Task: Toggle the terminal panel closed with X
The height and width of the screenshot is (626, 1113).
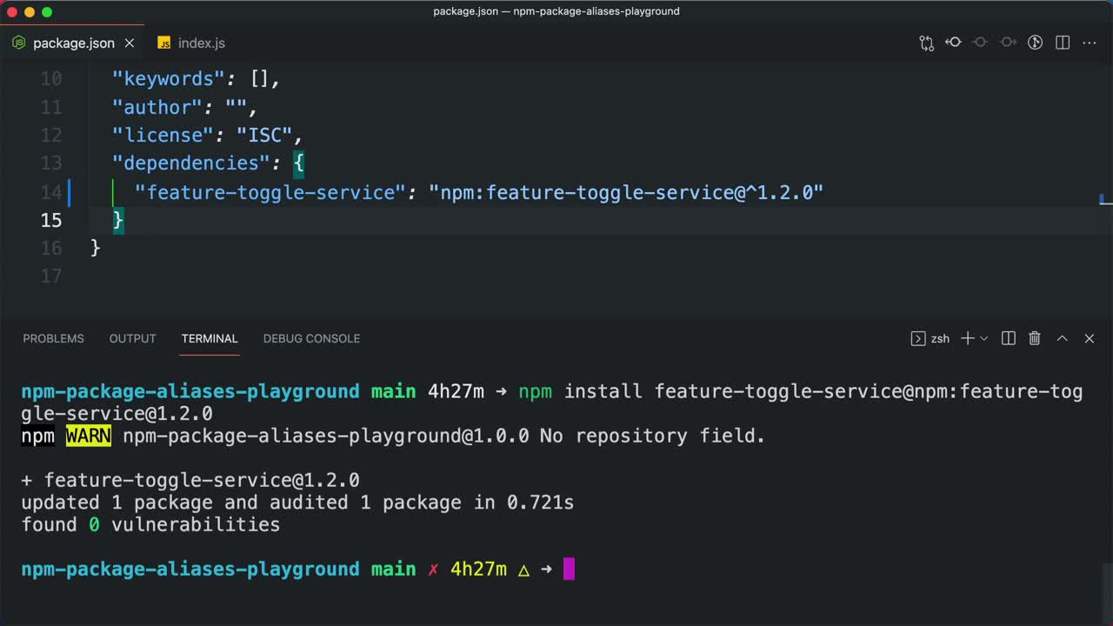Action: coord(1089,338)
